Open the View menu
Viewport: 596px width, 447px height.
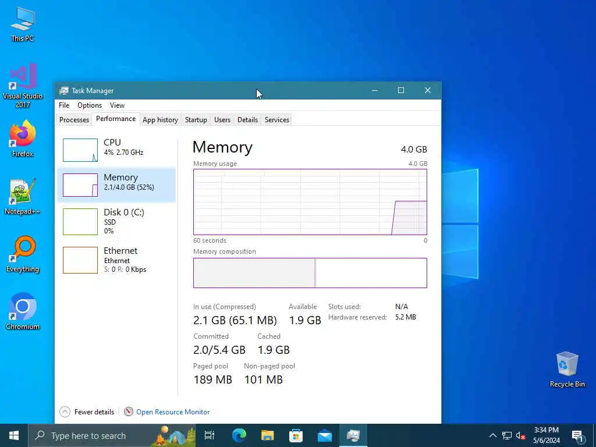[117, 105]
